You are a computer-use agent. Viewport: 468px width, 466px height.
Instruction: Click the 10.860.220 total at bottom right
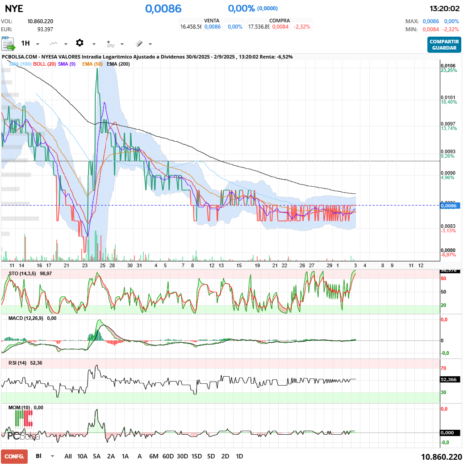pos(442,457)
